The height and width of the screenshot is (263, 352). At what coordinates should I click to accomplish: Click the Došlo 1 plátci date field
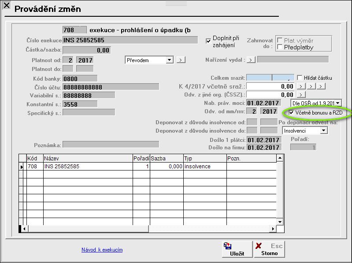click(x=264, y=140)
